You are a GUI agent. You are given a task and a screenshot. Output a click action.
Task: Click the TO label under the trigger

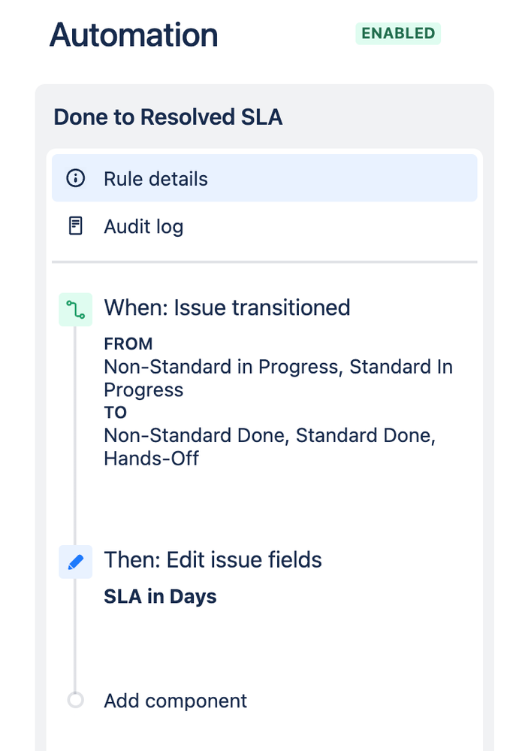[x=115, y=413]
